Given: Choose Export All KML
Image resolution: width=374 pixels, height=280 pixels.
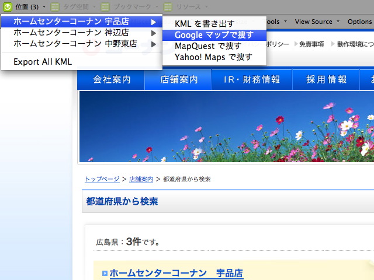Looking at the screenshot, I should [43, 62].
